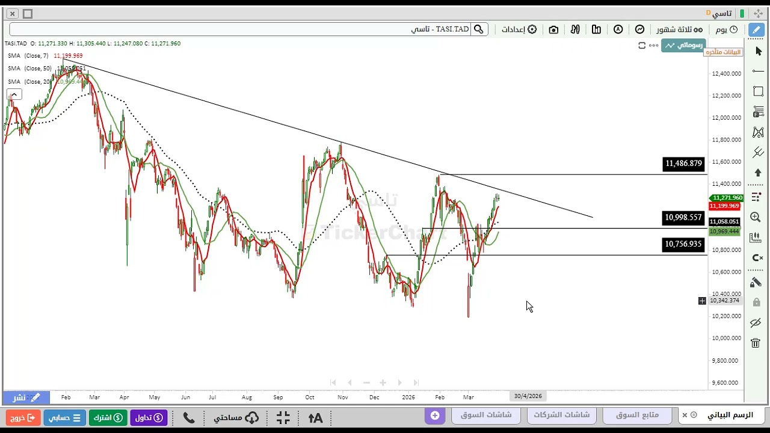Open the Rasomati drawings button
The image size is (770, 433).
[683, 45]
